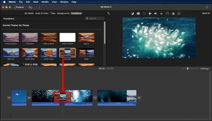
Task: Open the Modify menu
Action: pos(45,2)
